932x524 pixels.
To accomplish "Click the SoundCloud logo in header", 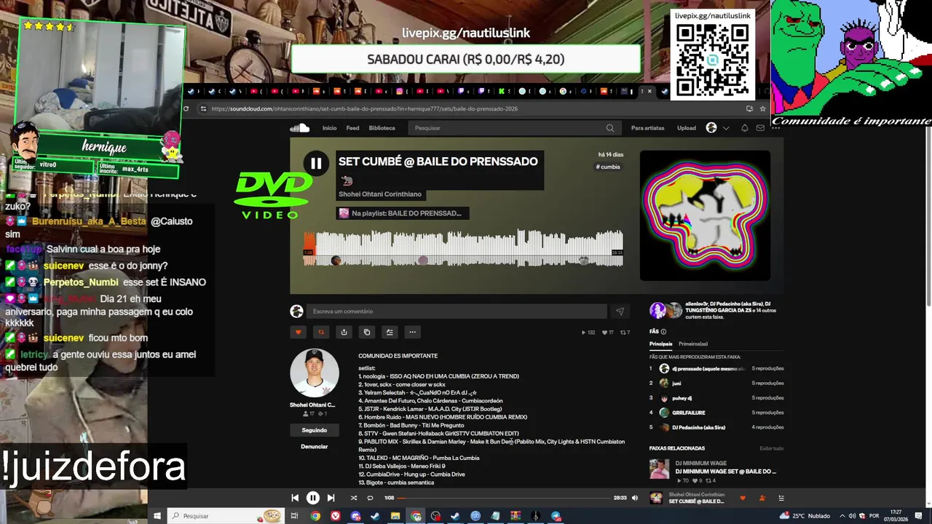I will click(299, 127).
